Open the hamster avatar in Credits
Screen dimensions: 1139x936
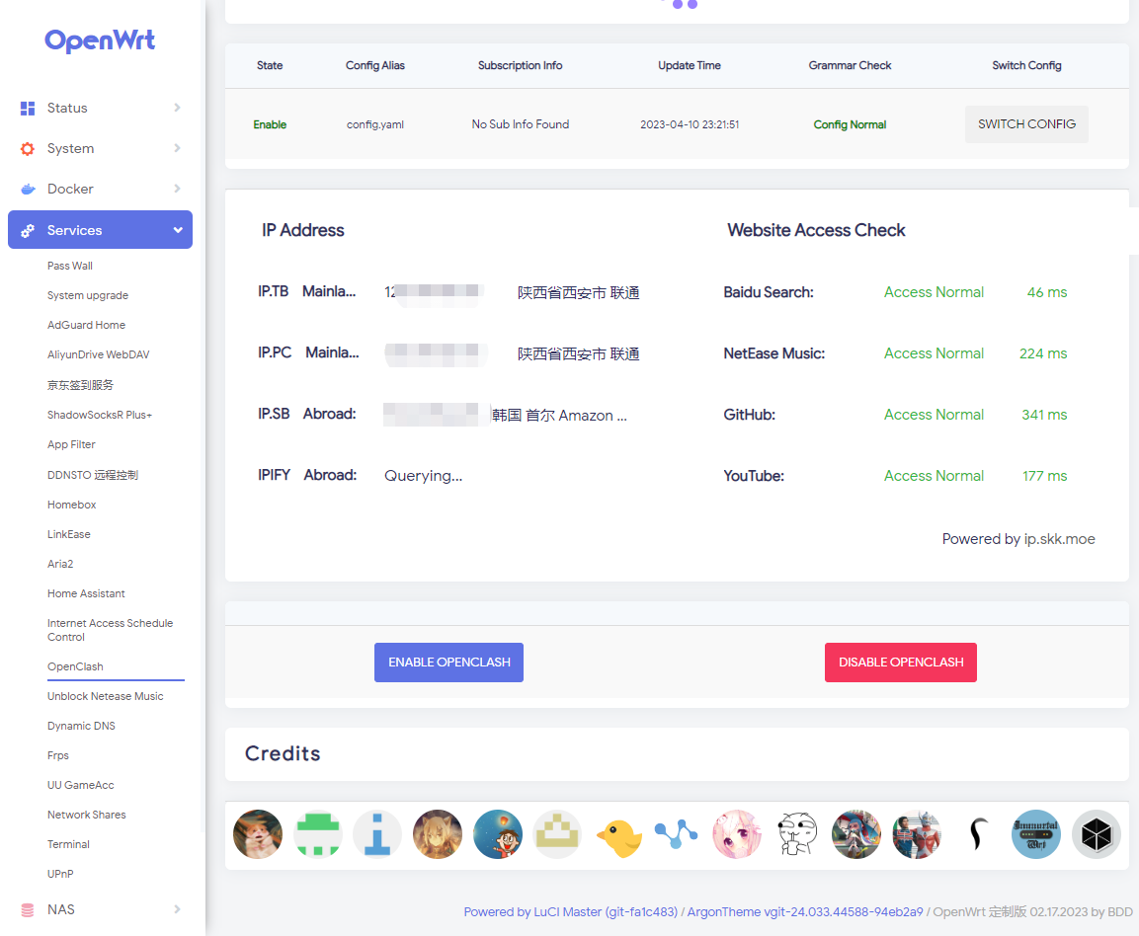258,834
